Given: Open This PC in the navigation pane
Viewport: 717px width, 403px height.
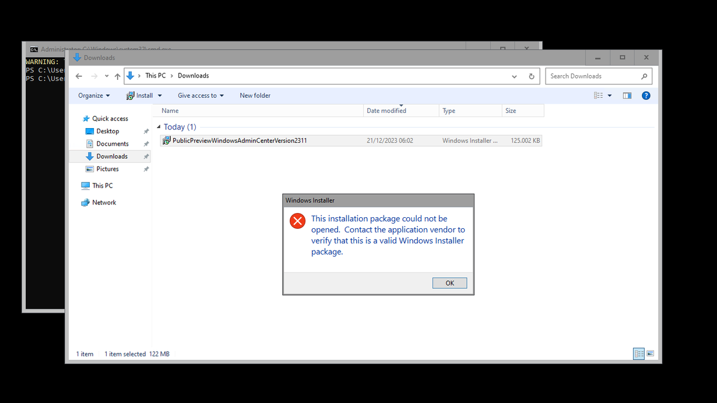Looking at the screenshot, I should [x=102, y=186].
